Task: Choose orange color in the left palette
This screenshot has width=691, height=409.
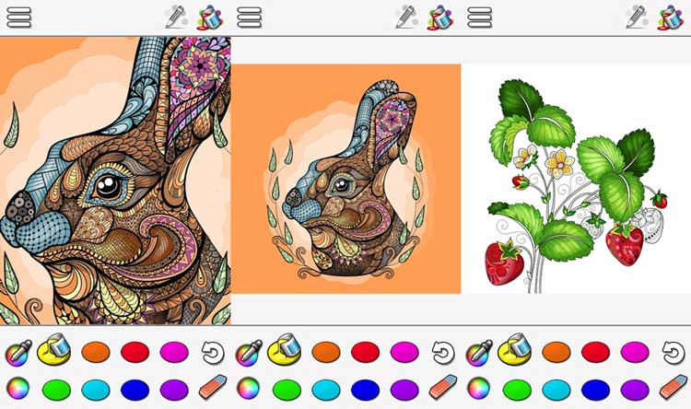Action: tap(96, 352)
